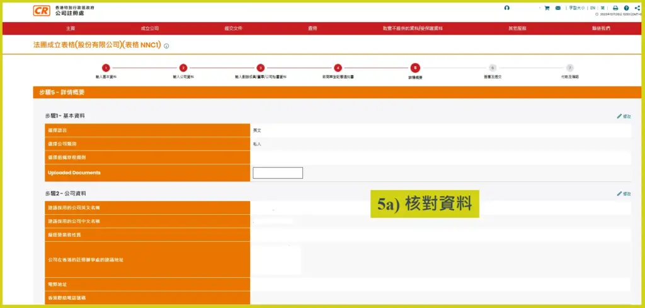Image resolution: width=645 pixels, height=308 pixels.
Task: Open the 主頁 home menu
Action: point(71,28)
